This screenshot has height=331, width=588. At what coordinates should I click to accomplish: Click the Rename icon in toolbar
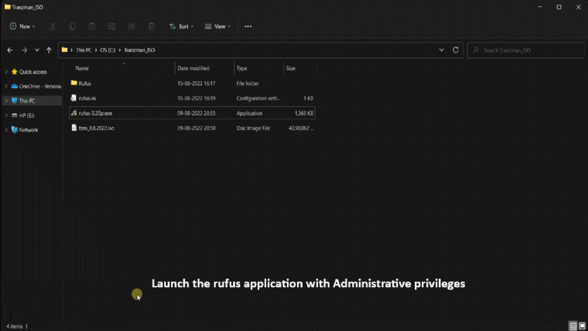(112, 26)
